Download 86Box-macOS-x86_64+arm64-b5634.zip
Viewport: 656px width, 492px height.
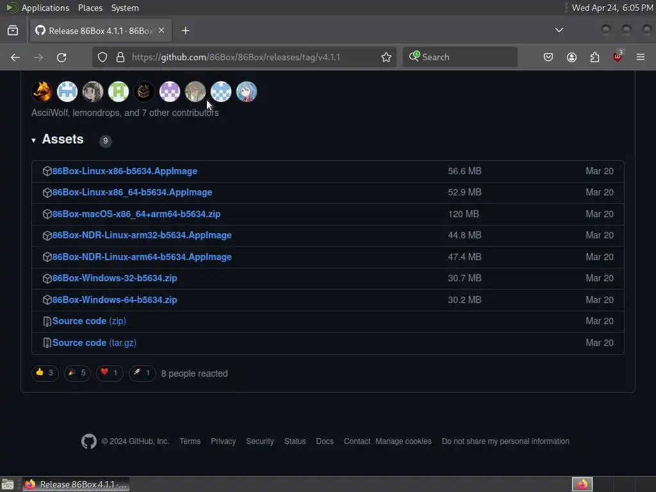[136, 214]
